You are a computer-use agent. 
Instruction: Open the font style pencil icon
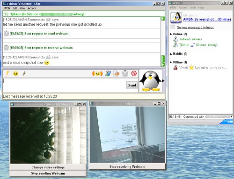click(x=7, y=73)
